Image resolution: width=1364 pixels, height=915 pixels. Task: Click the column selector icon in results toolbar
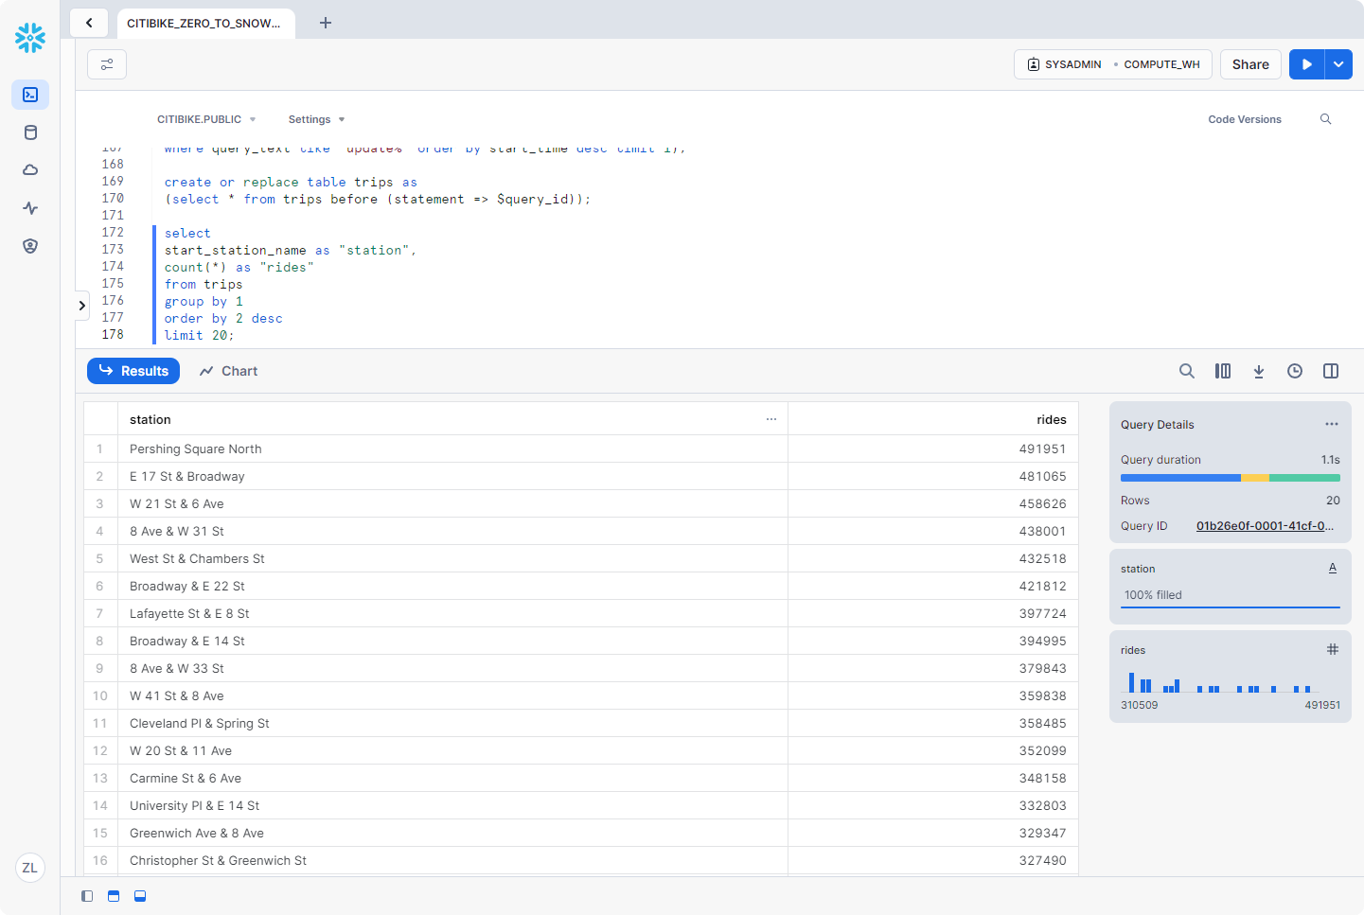(x=1223, y=371)
